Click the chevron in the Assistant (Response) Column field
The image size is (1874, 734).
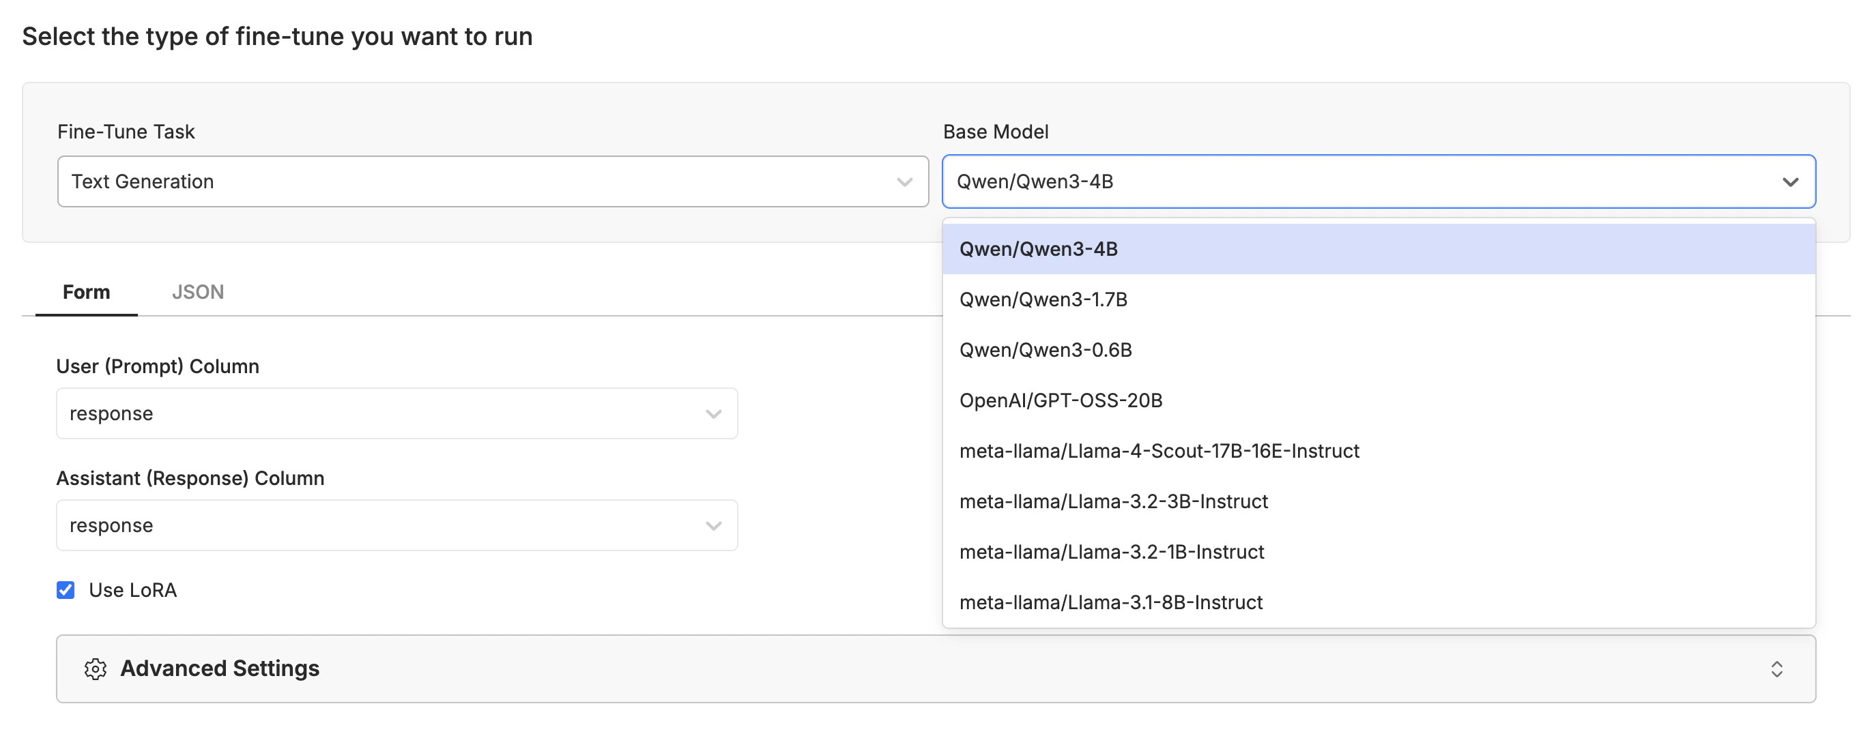tap(713, 525)
